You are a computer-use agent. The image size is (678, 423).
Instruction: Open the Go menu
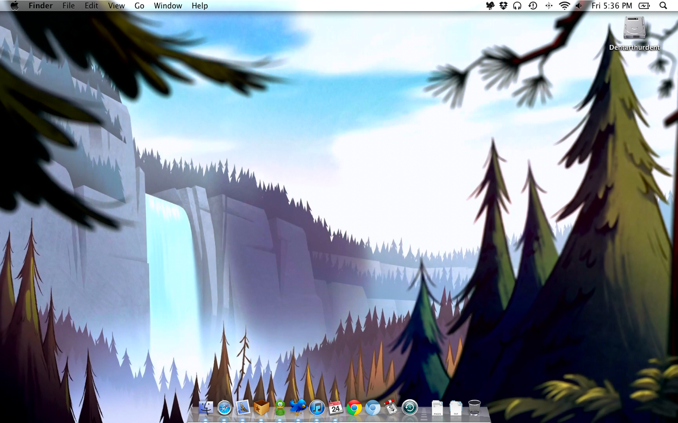[139, 6]
